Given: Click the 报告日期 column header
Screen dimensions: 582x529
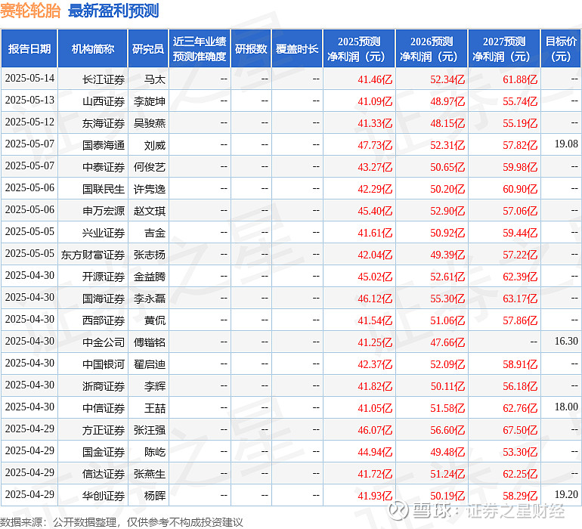Looking at the screenshot, I should (29, 48).
